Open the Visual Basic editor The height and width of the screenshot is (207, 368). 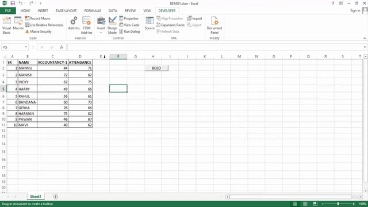coord(6,25)
